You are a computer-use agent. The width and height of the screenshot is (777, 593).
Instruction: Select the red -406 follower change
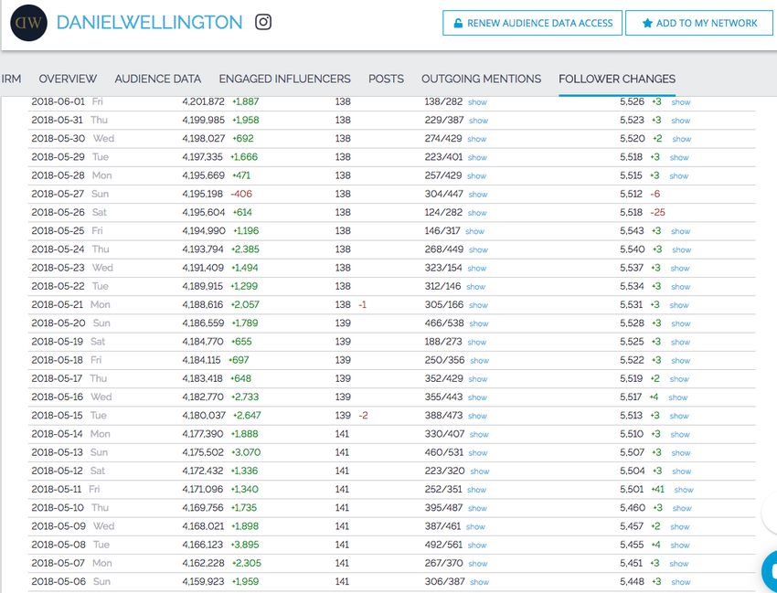[241, 195]
